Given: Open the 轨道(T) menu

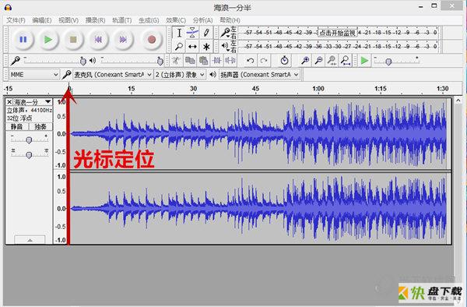Looking at the screenshot, I should click(122, 20).
